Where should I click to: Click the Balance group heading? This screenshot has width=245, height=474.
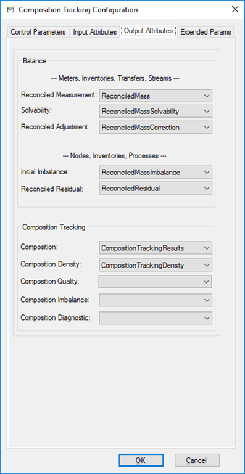pos(35,61)
